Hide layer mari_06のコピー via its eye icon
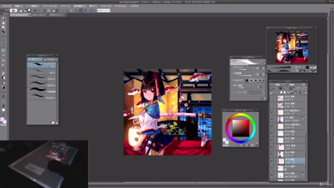 click(x=271, y=175)
